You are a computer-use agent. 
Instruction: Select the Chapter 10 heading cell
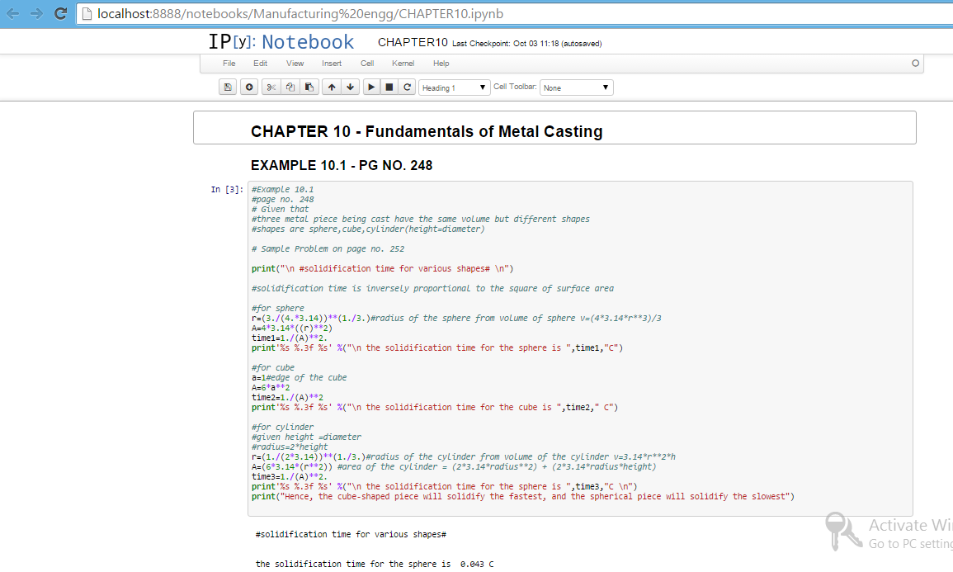click(554, 129)
